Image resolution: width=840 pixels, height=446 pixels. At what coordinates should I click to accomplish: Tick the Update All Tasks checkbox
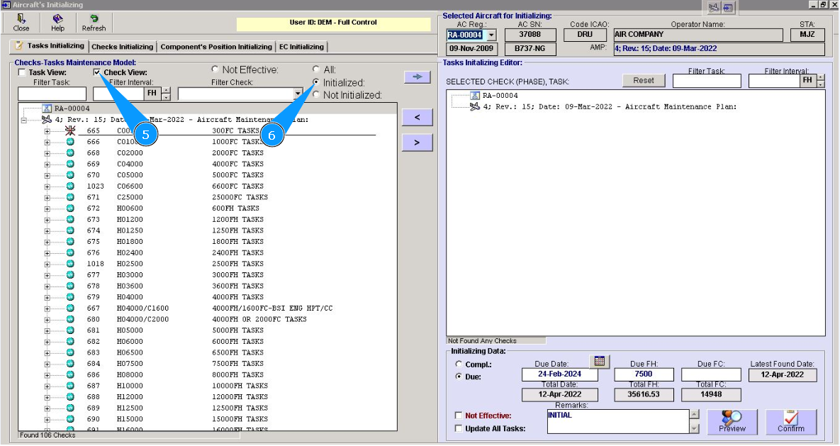[x=459, y=428]
